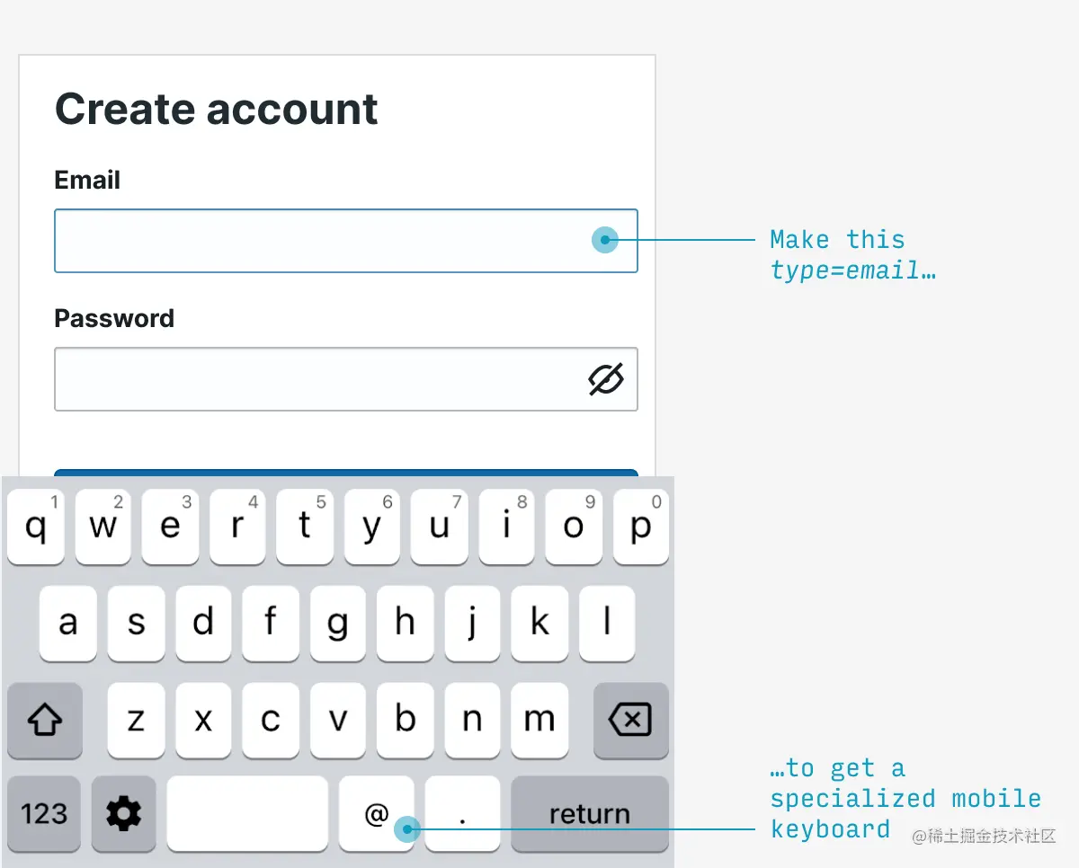Viewport: 1079px width, 868px height.
Task: Tap the s key
Action: [136, 623]
